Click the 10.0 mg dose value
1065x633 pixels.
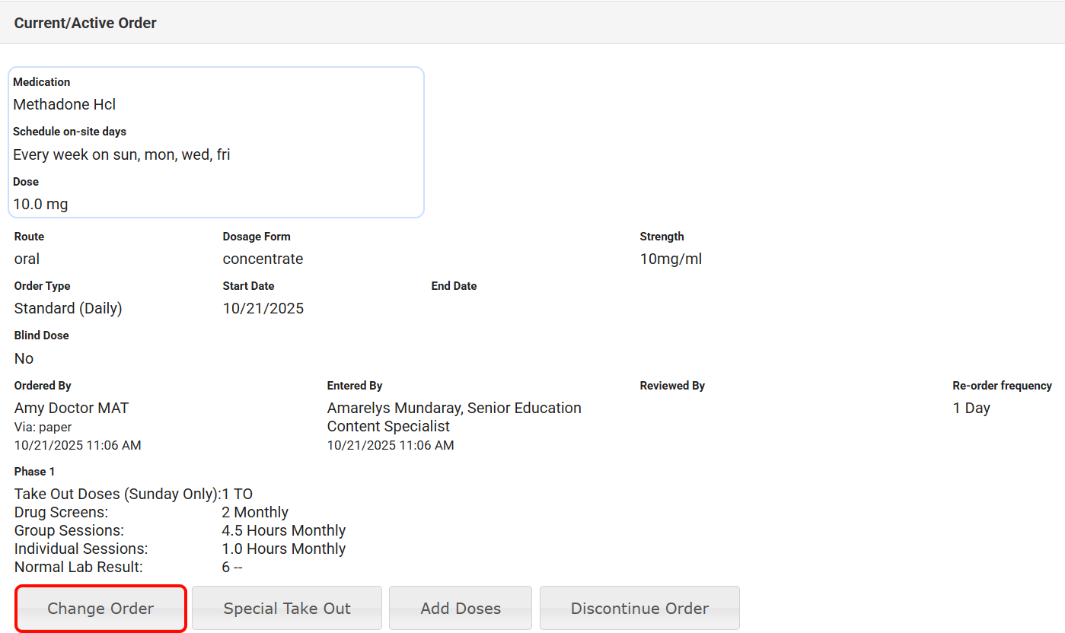coord(40,204)
